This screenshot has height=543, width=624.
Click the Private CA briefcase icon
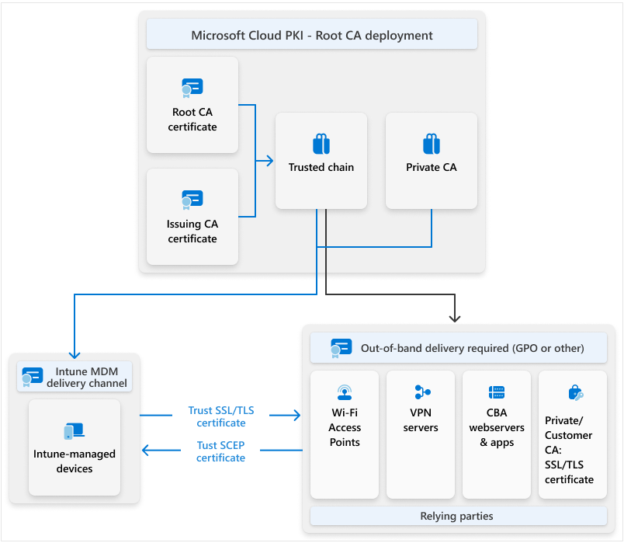[432, 143]
